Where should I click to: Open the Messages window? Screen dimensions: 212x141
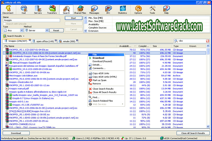coord(94,10)
